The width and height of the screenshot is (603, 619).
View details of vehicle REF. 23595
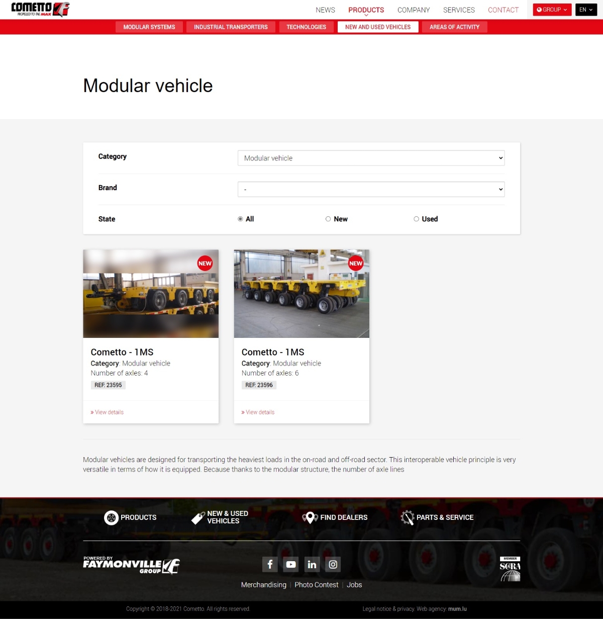107,412
